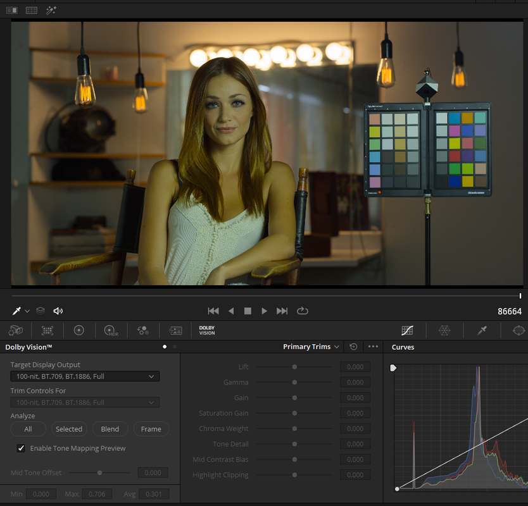528x506 pixels.
Task: Toggle the split-screen image wipe icon
Action: 12,10
